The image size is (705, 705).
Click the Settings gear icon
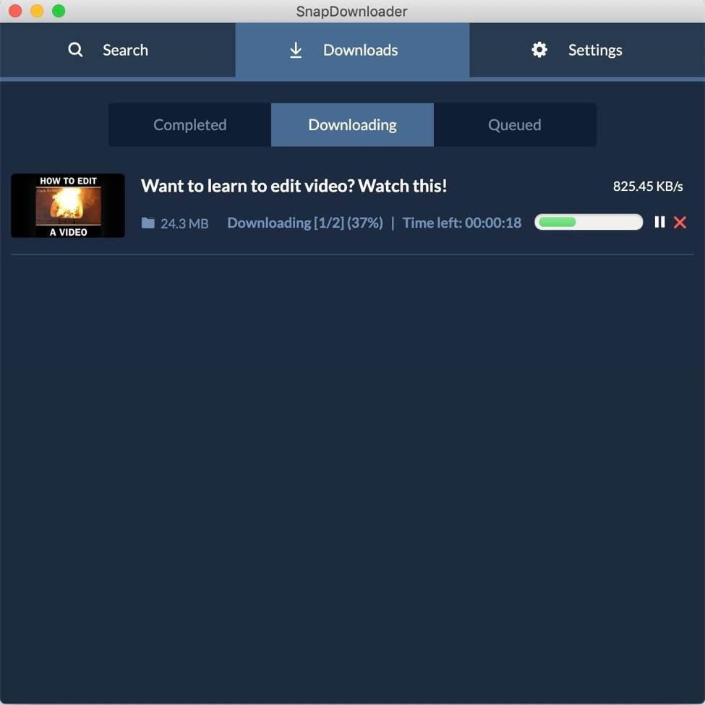[539, 50]
